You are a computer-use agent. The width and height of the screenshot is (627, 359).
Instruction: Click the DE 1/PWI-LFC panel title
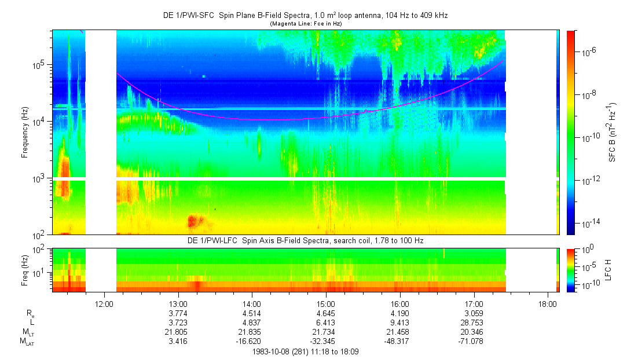[306, 241]
